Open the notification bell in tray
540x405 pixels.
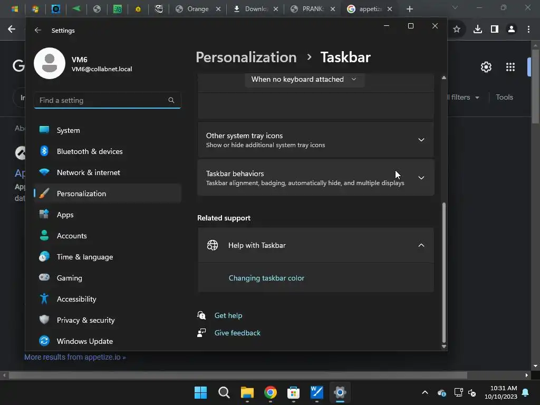[x=526, y=392]
